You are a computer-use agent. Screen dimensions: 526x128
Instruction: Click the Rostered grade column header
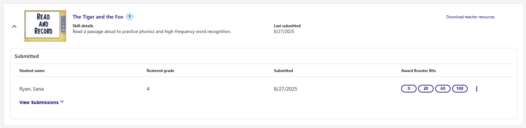tap(160, 71)
